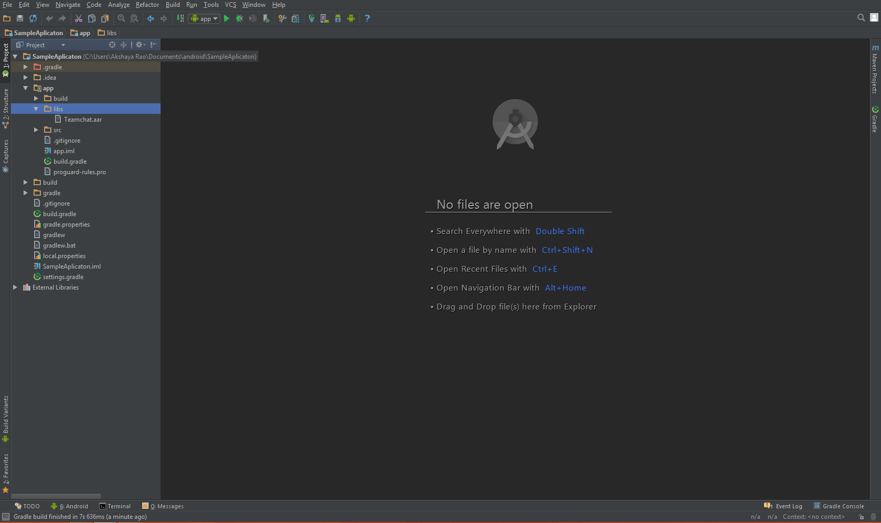Open SDK Manager toolbar icon
The width and height of the screenshot is (881, 523).
coord(338,18)
